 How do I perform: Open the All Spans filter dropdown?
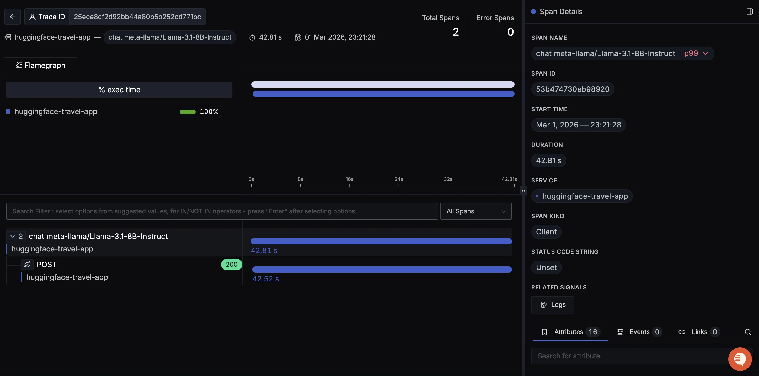pyautogui.click(x=475, y=211)
